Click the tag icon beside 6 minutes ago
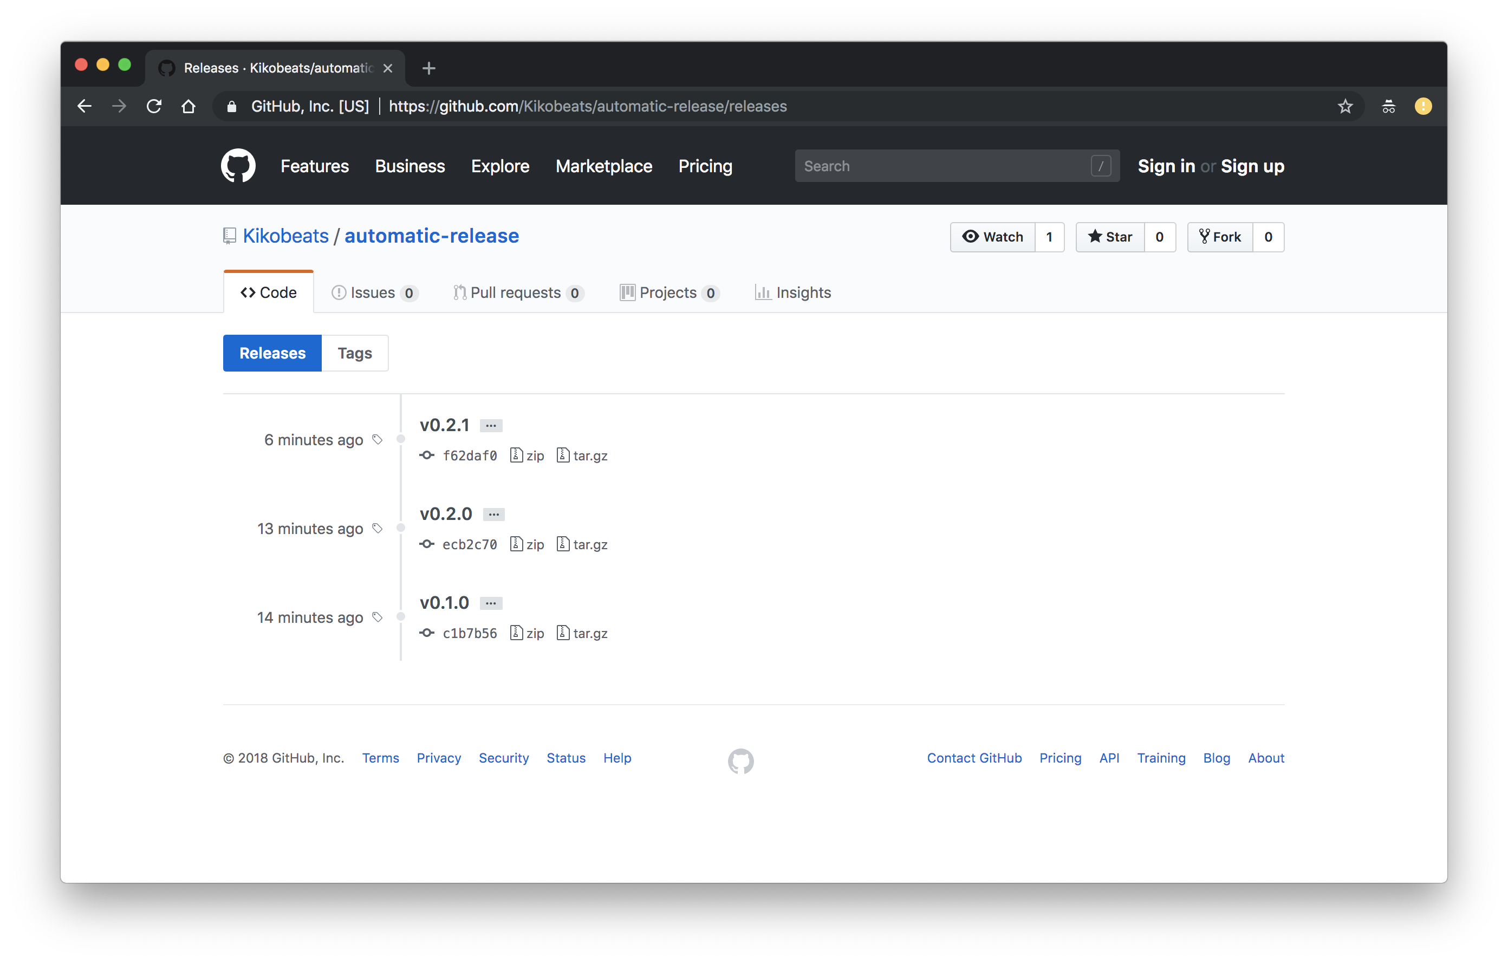Viewport: 1508px width, 963px height. [378, 440]
